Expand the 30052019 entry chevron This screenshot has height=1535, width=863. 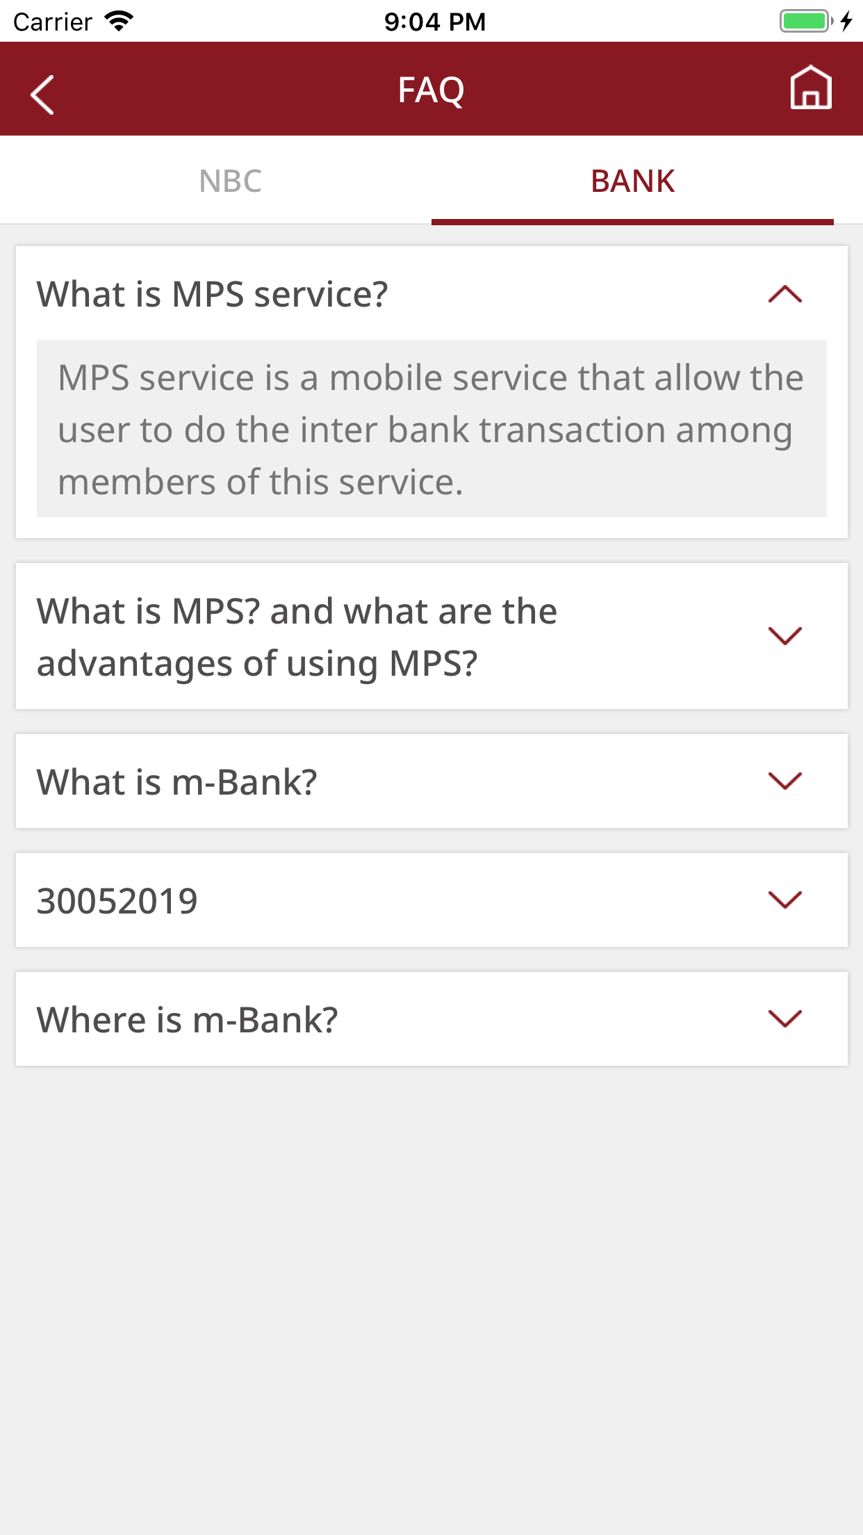(x=784, y=900)
